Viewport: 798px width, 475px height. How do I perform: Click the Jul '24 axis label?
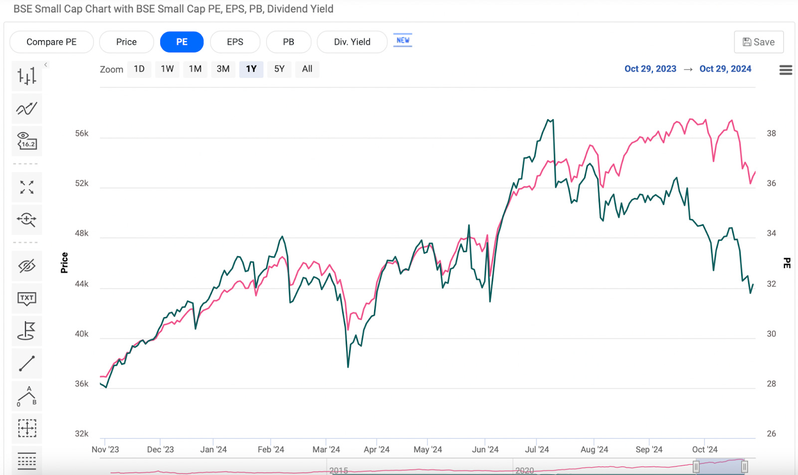coord(537,449)
